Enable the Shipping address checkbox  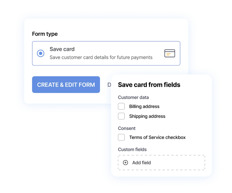pyautogui.click(x=121, y=116)
